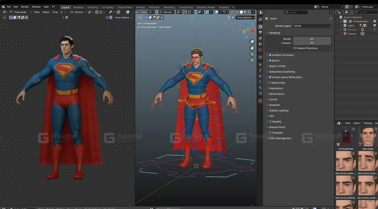Open the Render properties tab icon
Screen dimensions: 378x209
pos(260,27)
